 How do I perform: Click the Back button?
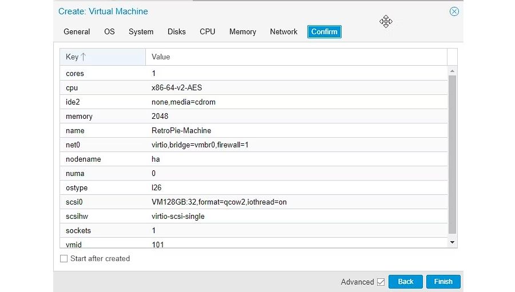(x=405, y=282)
